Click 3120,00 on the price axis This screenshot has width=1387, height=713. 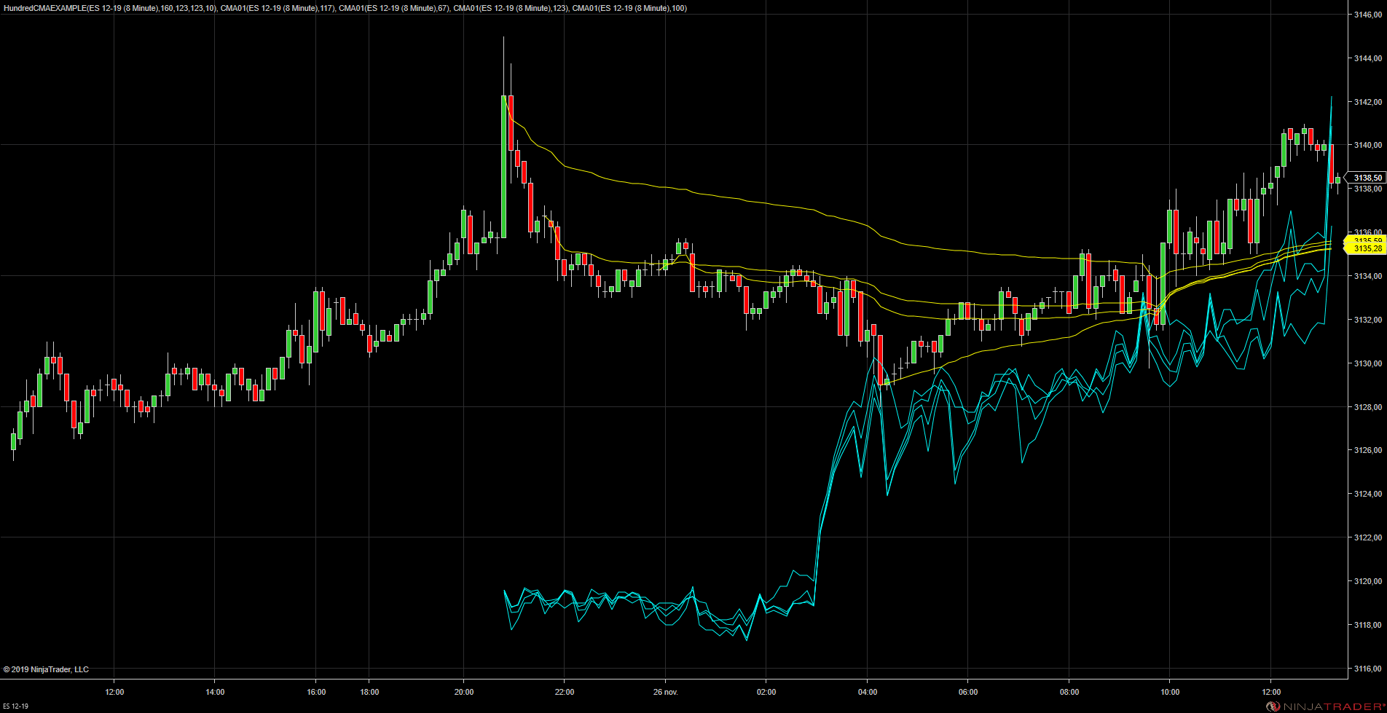pyautogui.click(x=1367, y=581)
